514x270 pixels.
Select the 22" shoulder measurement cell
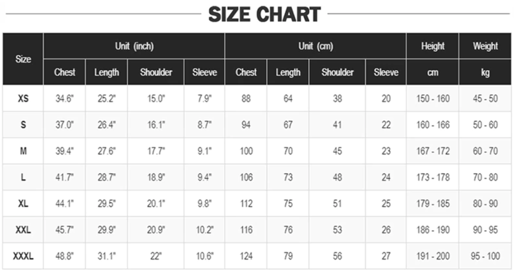(x=156, y=256)
